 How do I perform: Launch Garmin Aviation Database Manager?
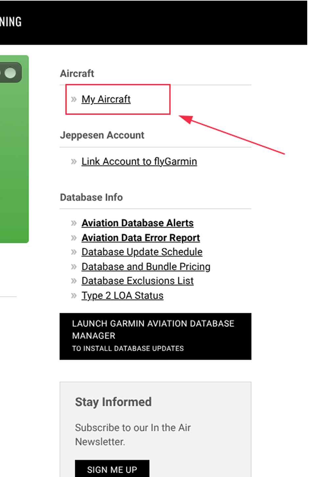[155, 336]
